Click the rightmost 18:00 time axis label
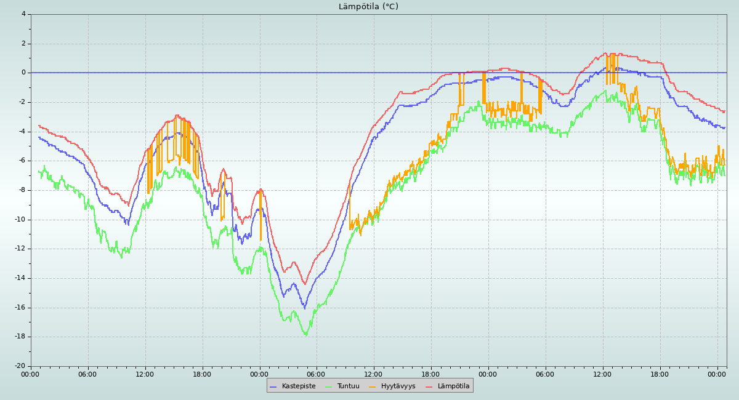This screenshot has height=400, width=739. click(x=660, y=374)
